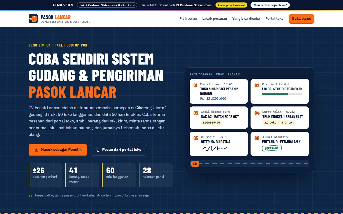Click step 03 card Rak A2 batch
Viewport: 343px width, 214px height.
219,118
